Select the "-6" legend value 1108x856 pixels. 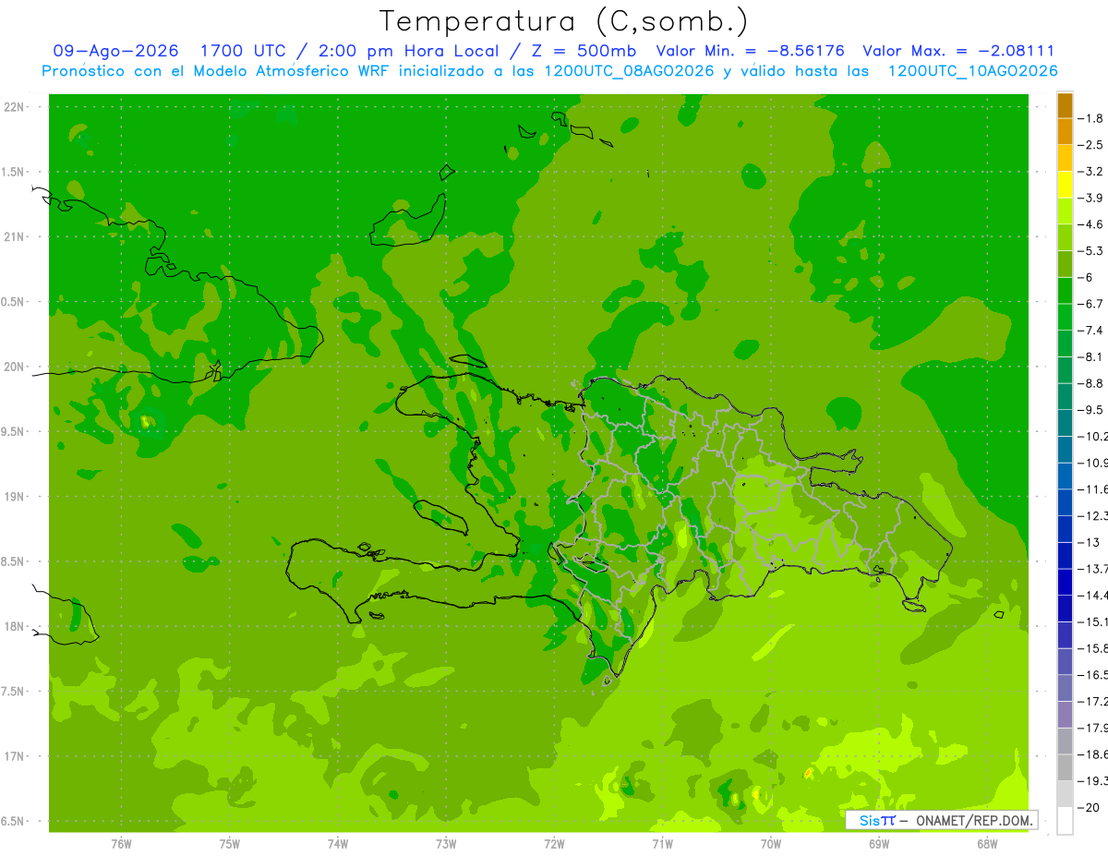(x=1086, y=277)
